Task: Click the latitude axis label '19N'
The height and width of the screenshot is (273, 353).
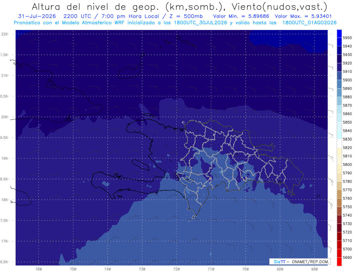Action: coord(4,158)
